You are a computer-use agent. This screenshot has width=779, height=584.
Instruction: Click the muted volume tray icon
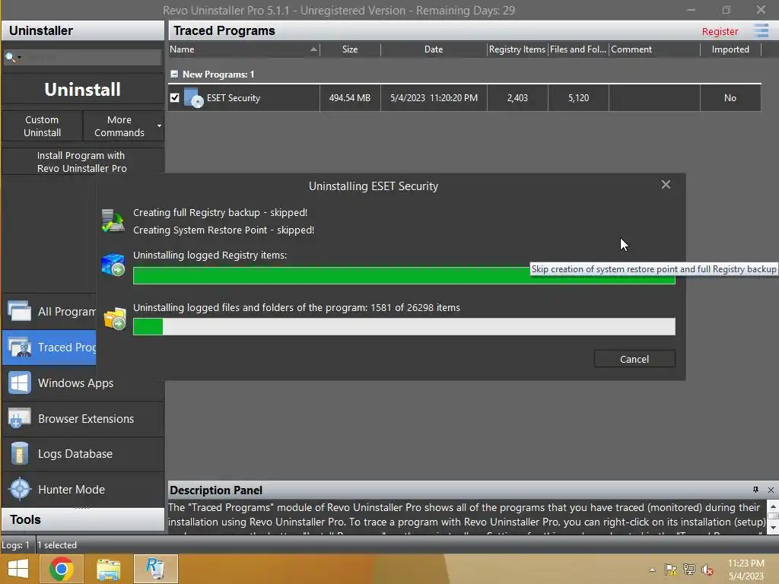[707, 570]
